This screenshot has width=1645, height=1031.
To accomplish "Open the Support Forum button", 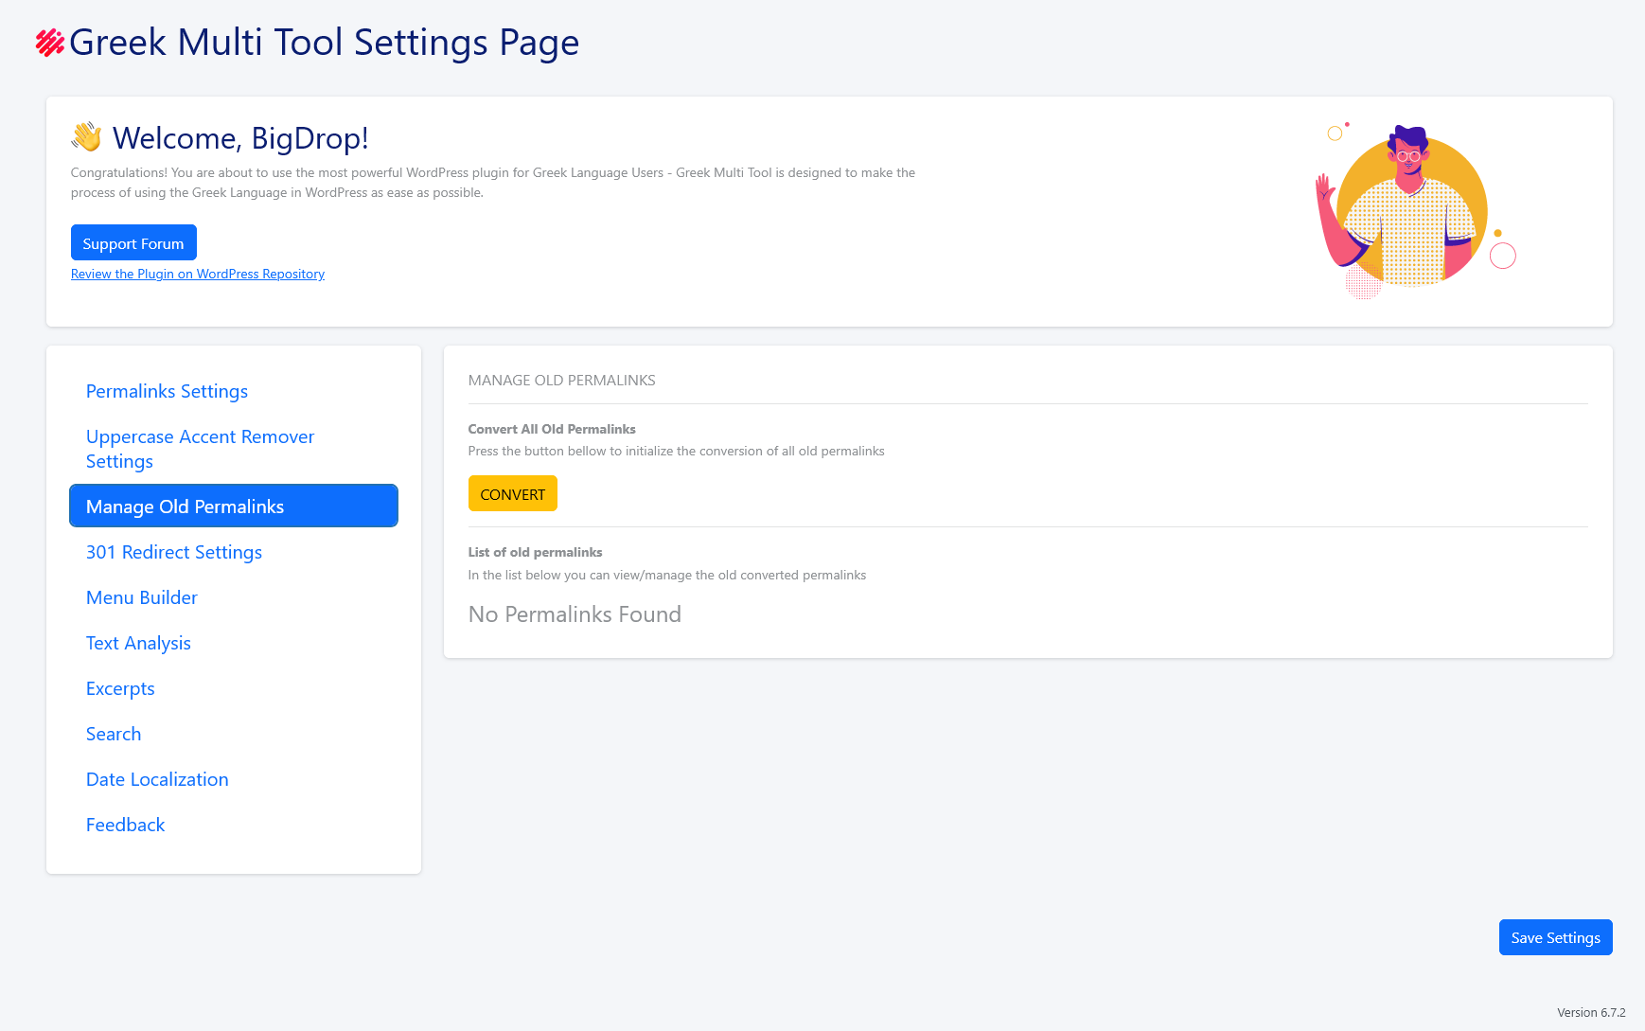I will click(x=133, y=243).
